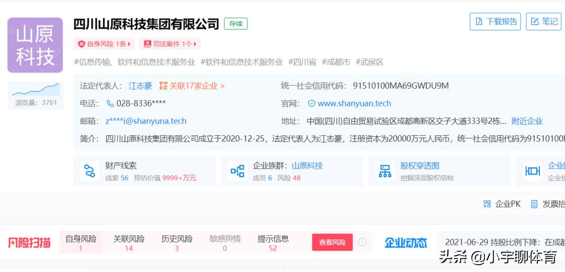Image resolution: width=565 pixels, height=272 pixels.
Task: Click the 企业动态 heading
Action: click(406, 242)
